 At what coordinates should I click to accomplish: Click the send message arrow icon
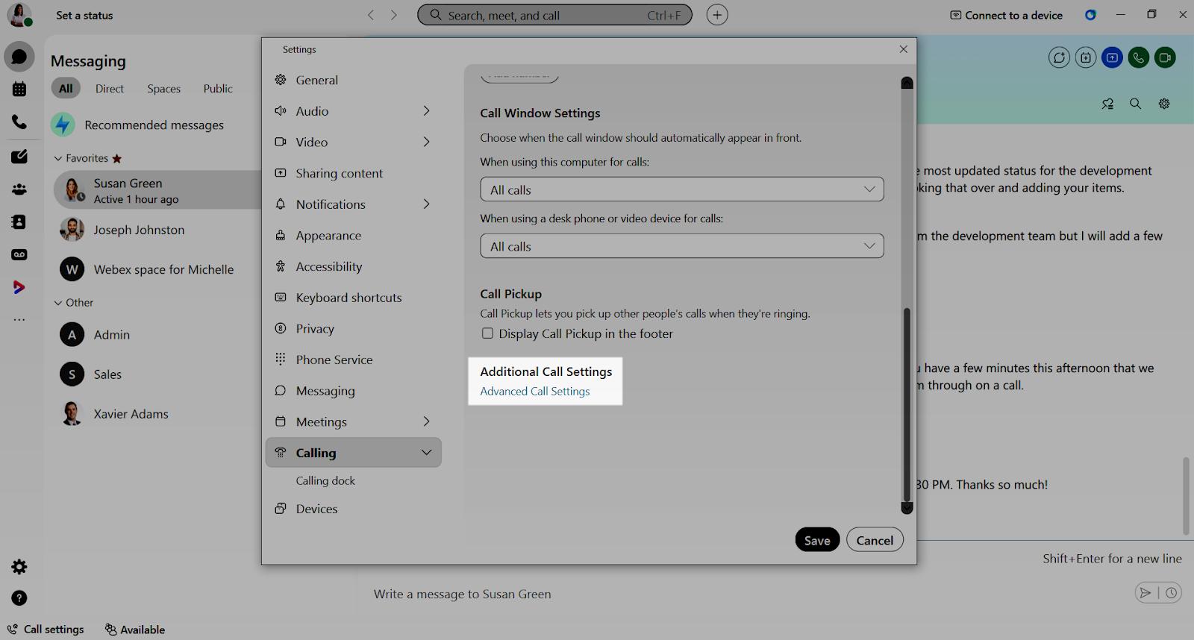pyautogui.click(x=1145, y=593)
